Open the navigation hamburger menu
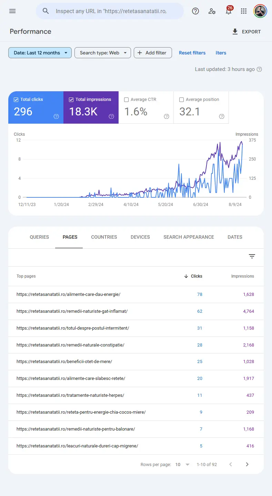Image resolution: width=272 pixels, height=496 pixels. click(12, 11)
